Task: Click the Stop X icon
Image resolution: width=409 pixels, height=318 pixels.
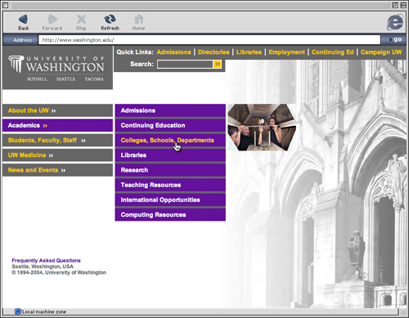Action: pos(81,20)
